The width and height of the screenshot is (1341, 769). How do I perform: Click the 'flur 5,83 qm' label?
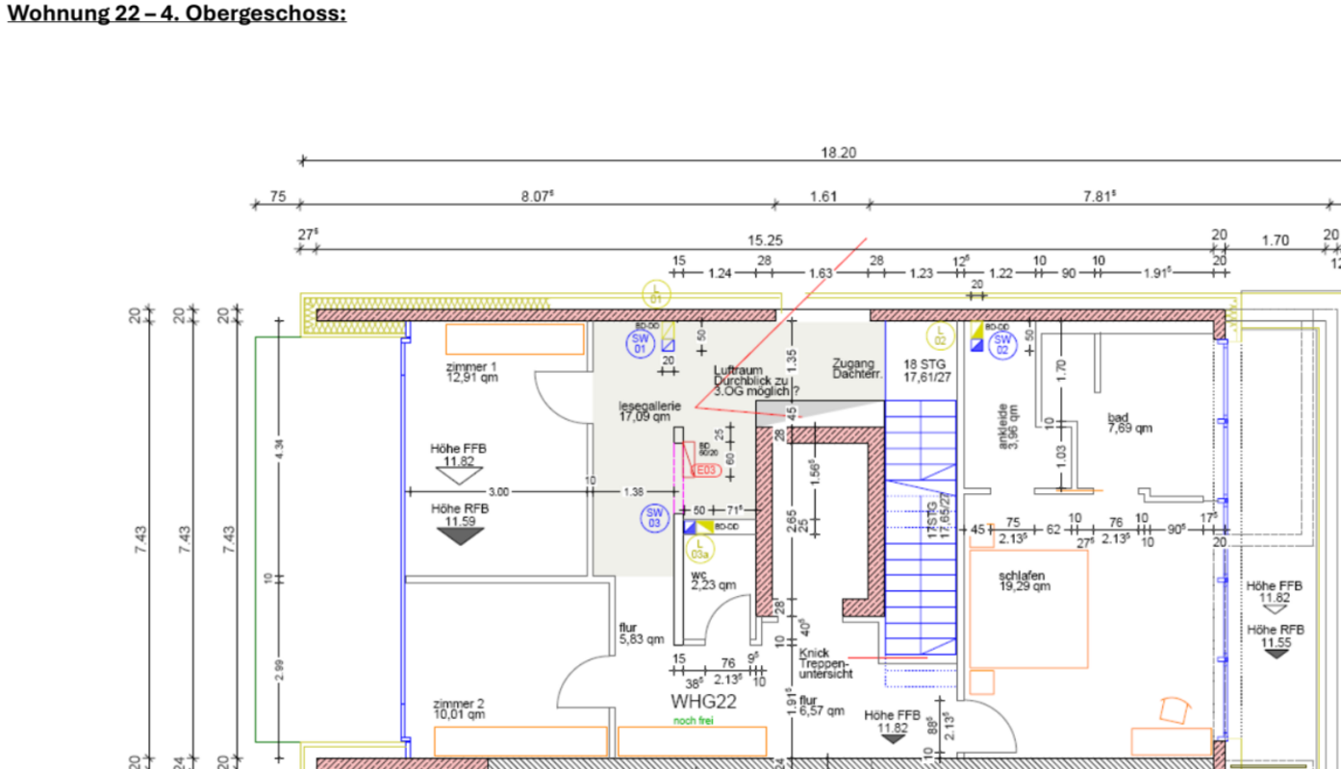(x=642, y=633)
